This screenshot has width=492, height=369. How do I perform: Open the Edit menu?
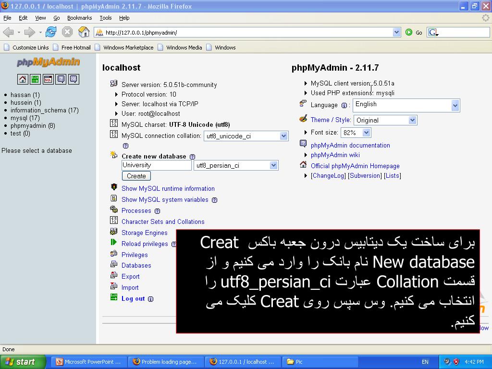click(23, 18)
